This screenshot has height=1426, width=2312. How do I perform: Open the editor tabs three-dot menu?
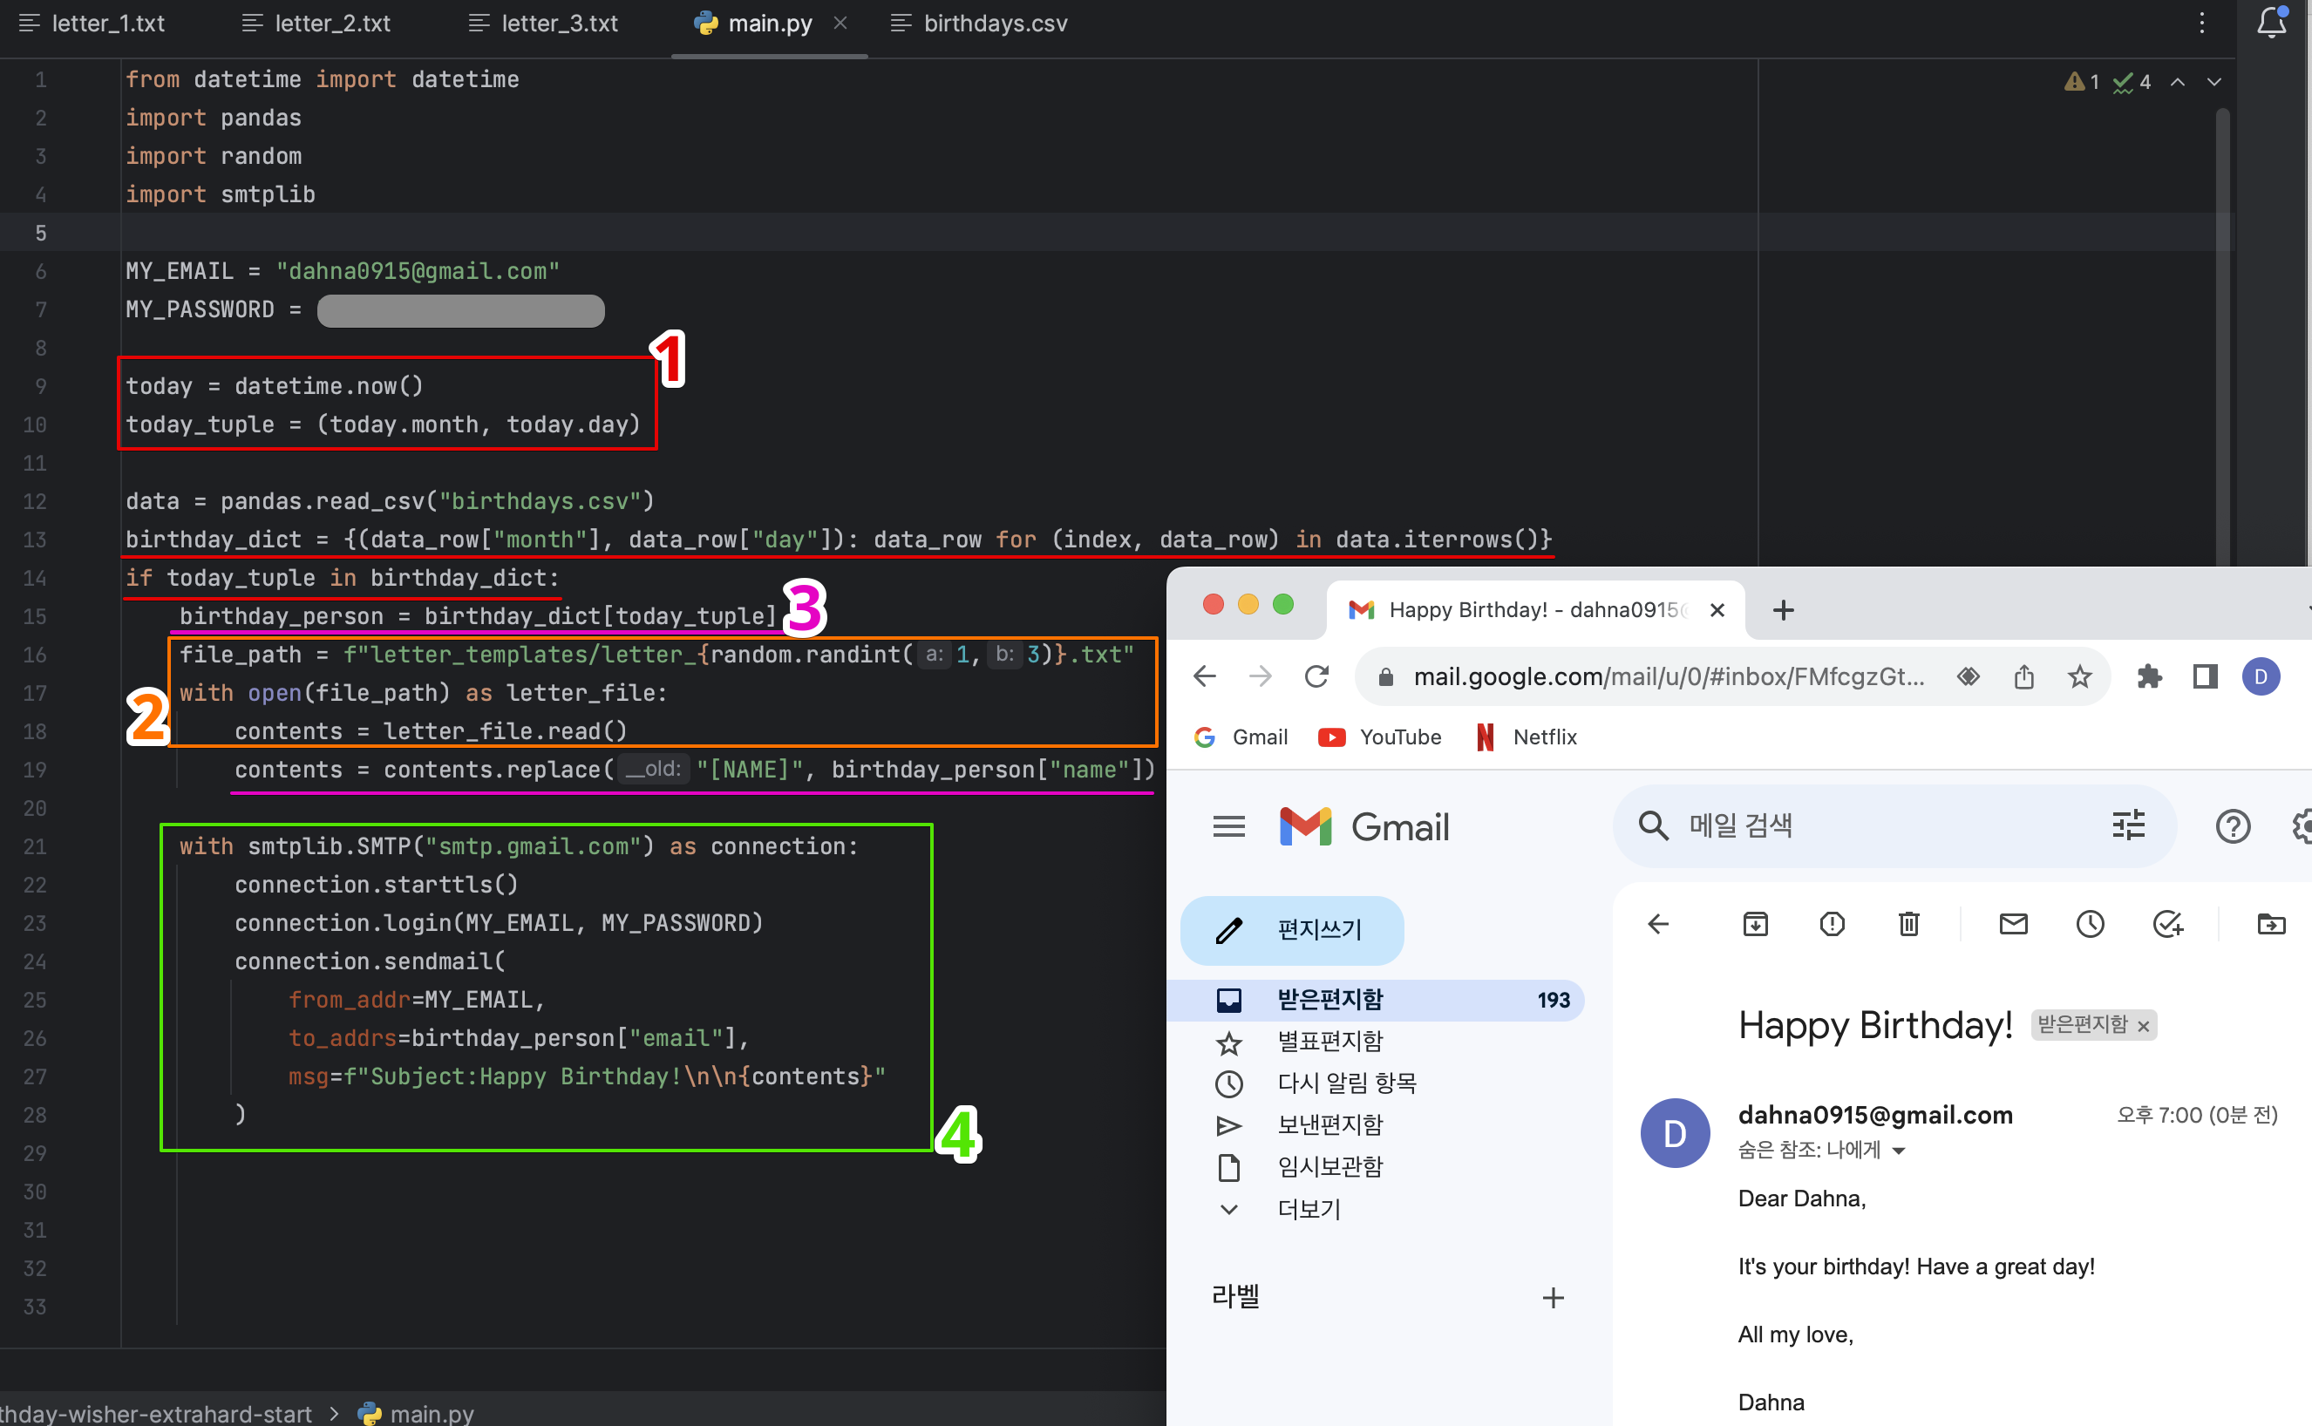coord(2202,24)
